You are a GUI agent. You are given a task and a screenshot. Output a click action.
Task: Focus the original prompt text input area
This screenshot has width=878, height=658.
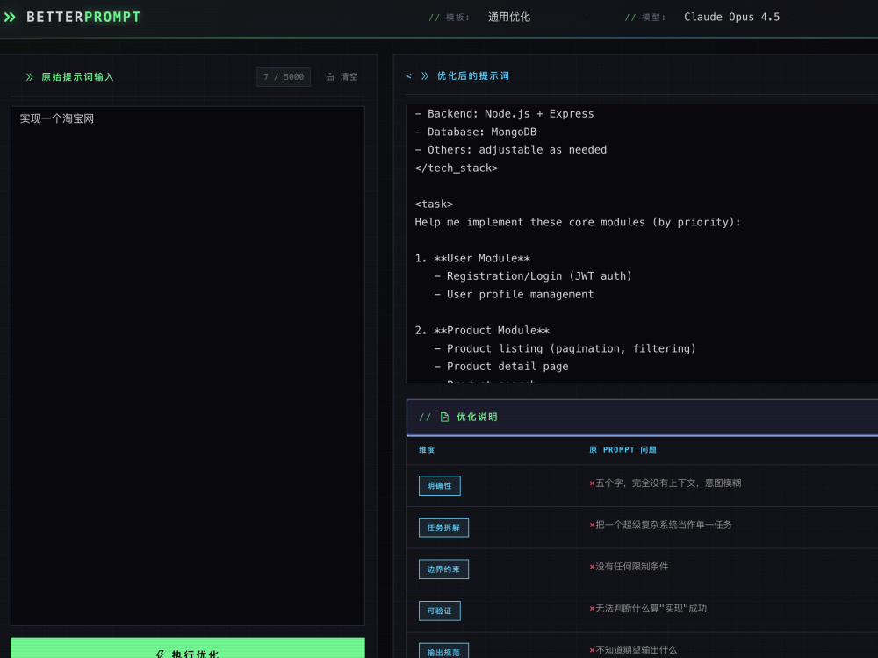[x=188, y=365]
